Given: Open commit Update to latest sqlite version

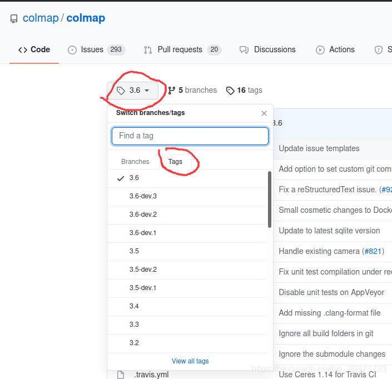Looking at the screenshot, I should [329, 231].
